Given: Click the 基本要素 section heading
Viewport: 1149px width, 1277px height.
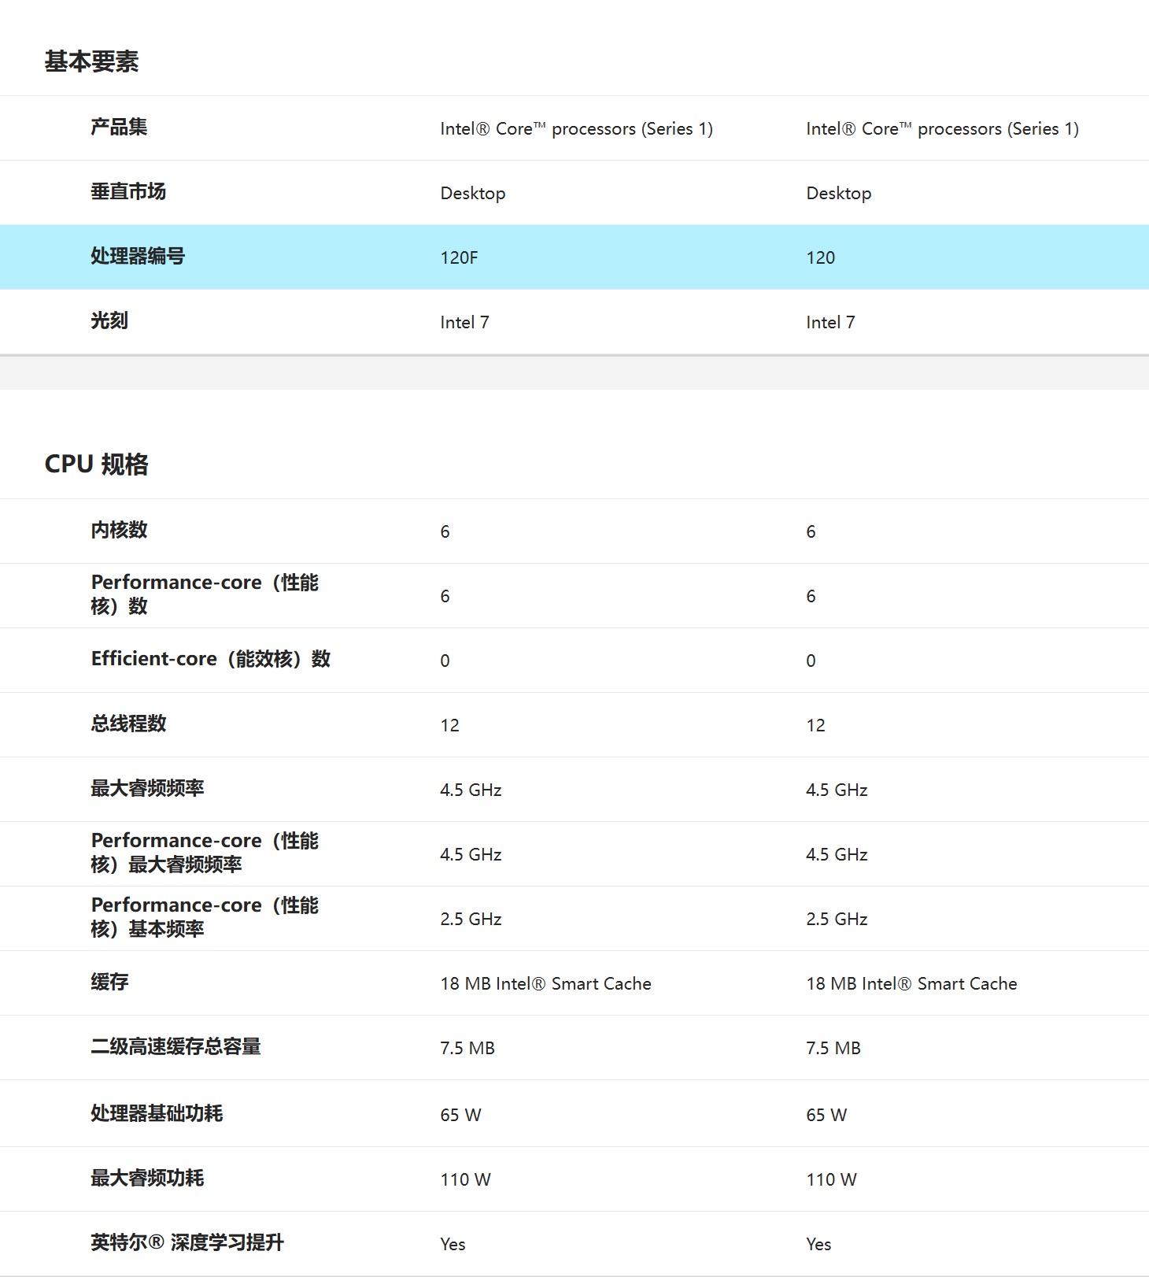Looking at the screenshot, I should 91,61.
